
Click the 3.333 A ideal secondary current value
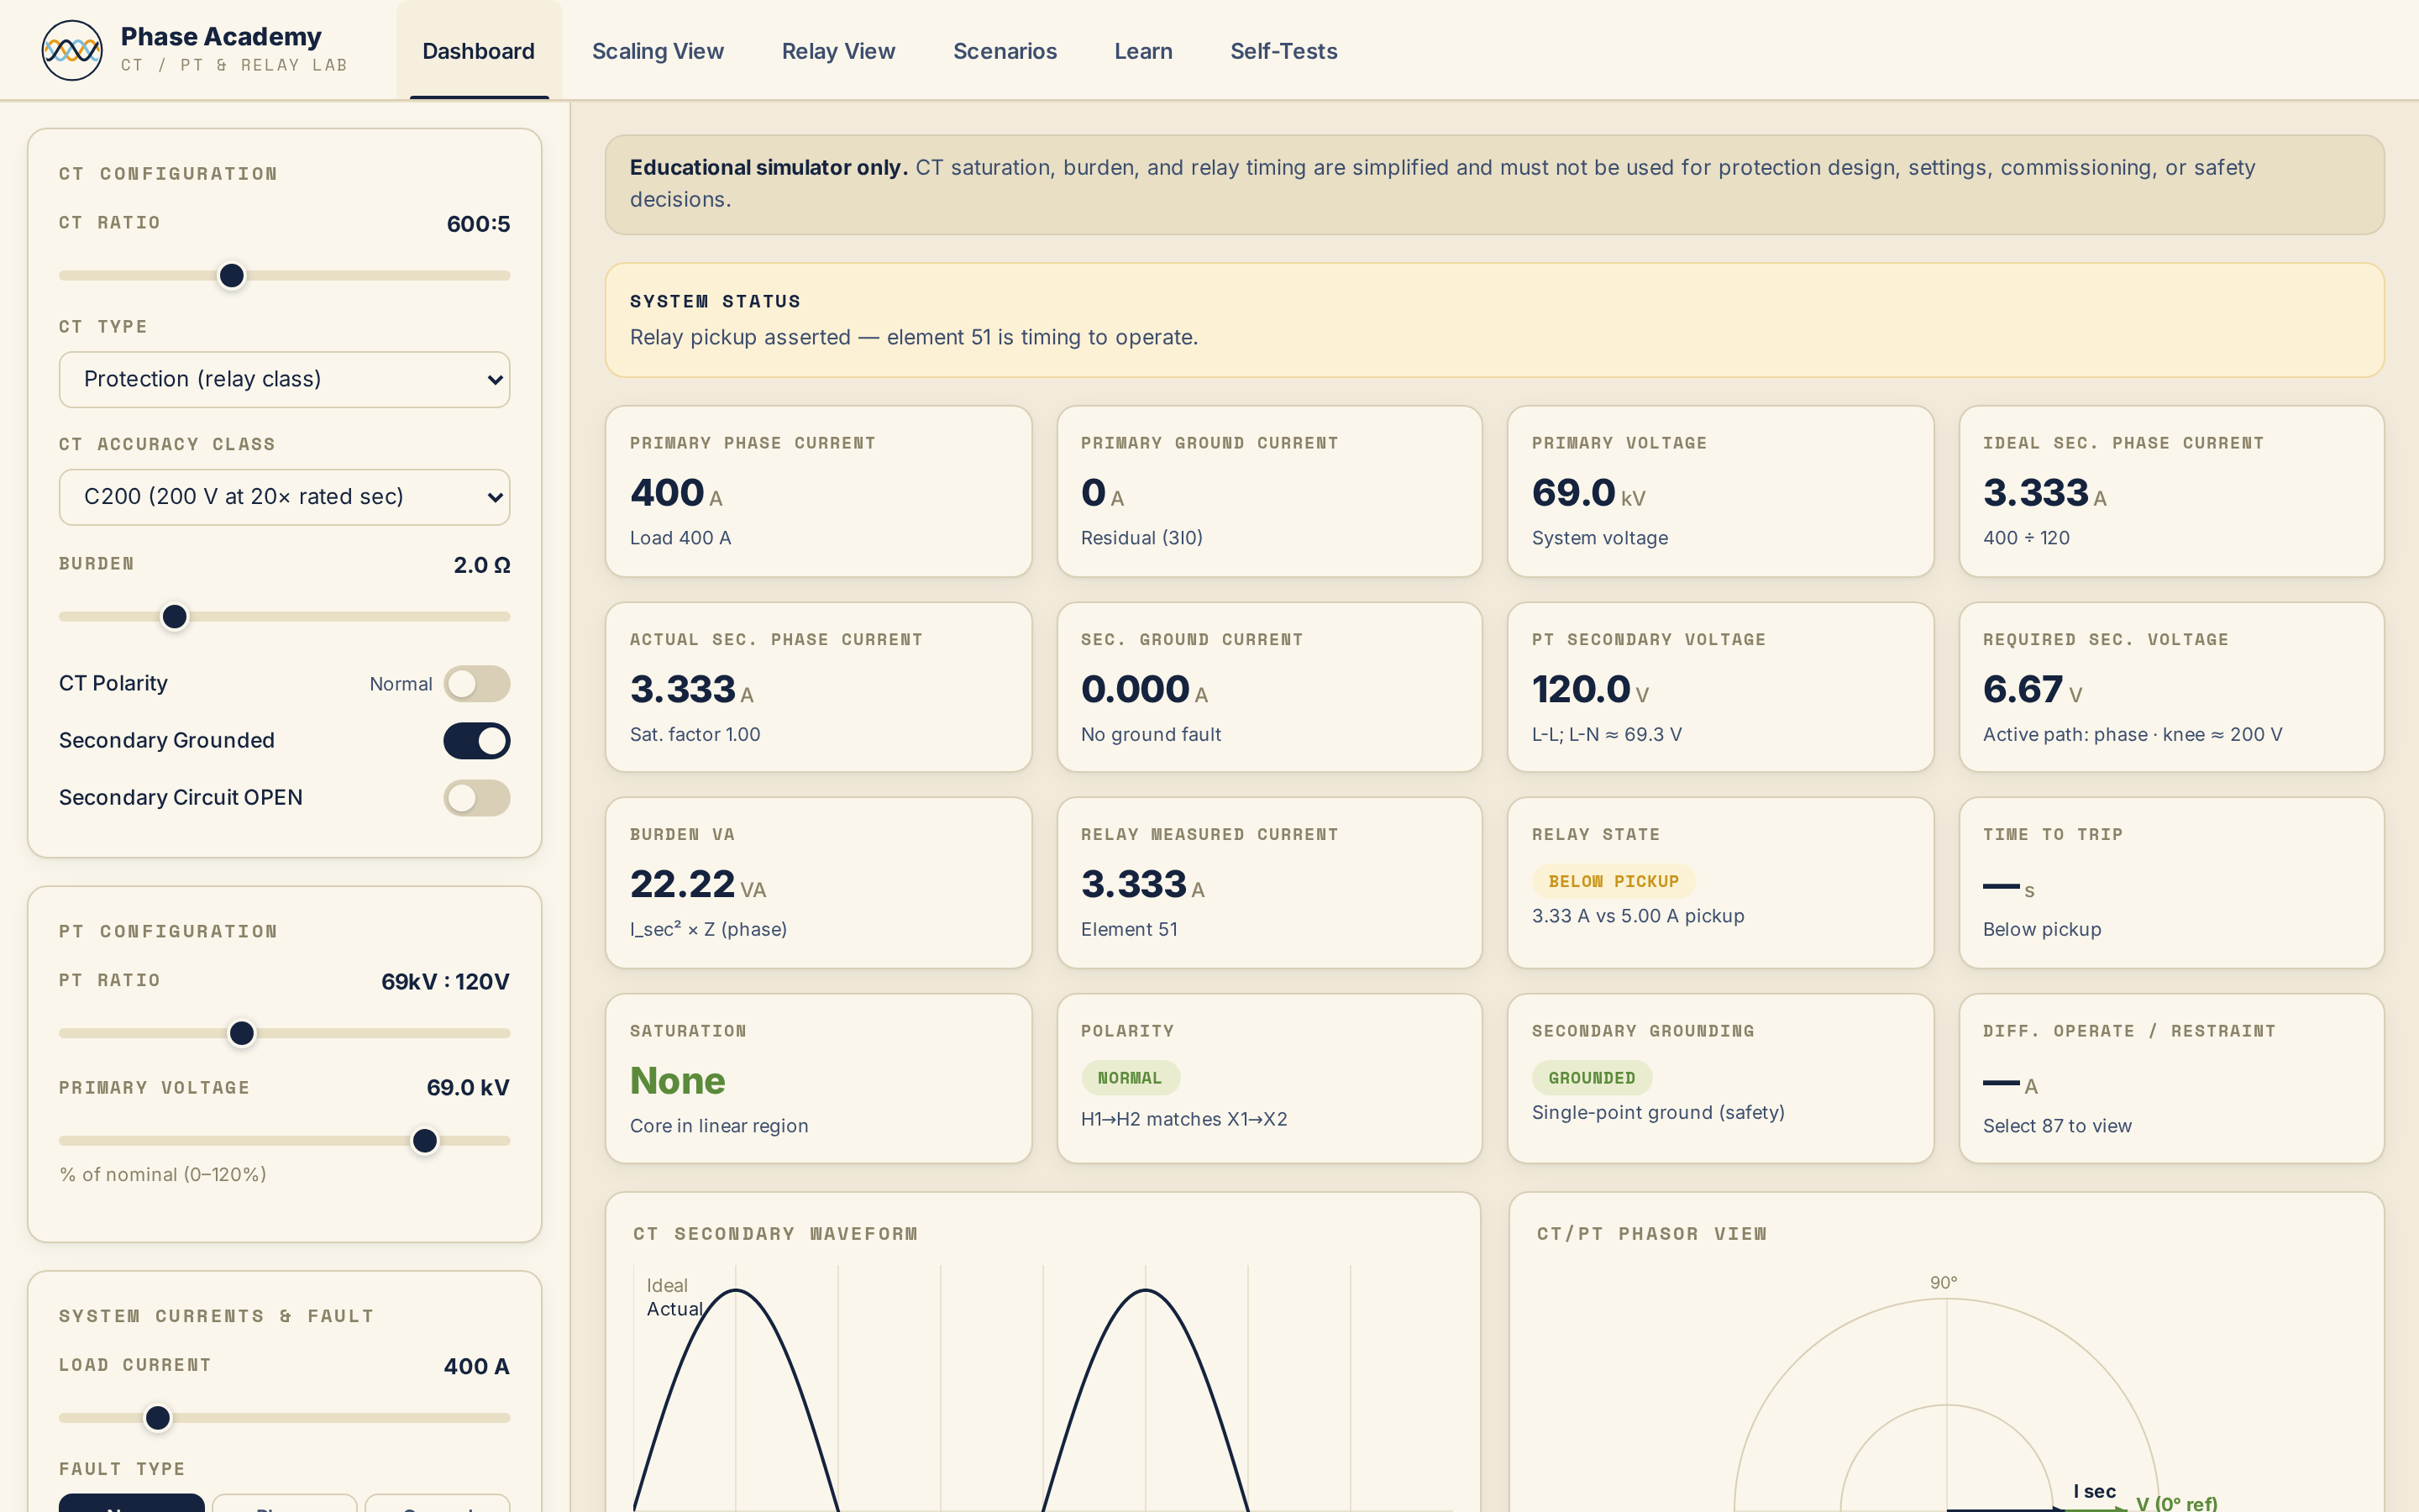coord(2044,493)
